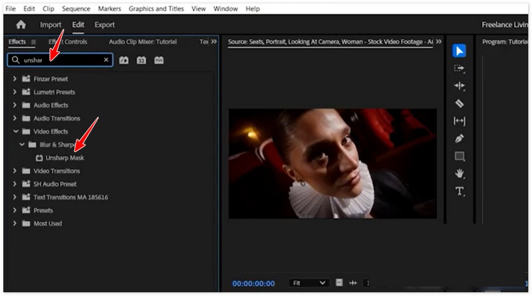Collapse the Video Effects folder

(15, 131)
